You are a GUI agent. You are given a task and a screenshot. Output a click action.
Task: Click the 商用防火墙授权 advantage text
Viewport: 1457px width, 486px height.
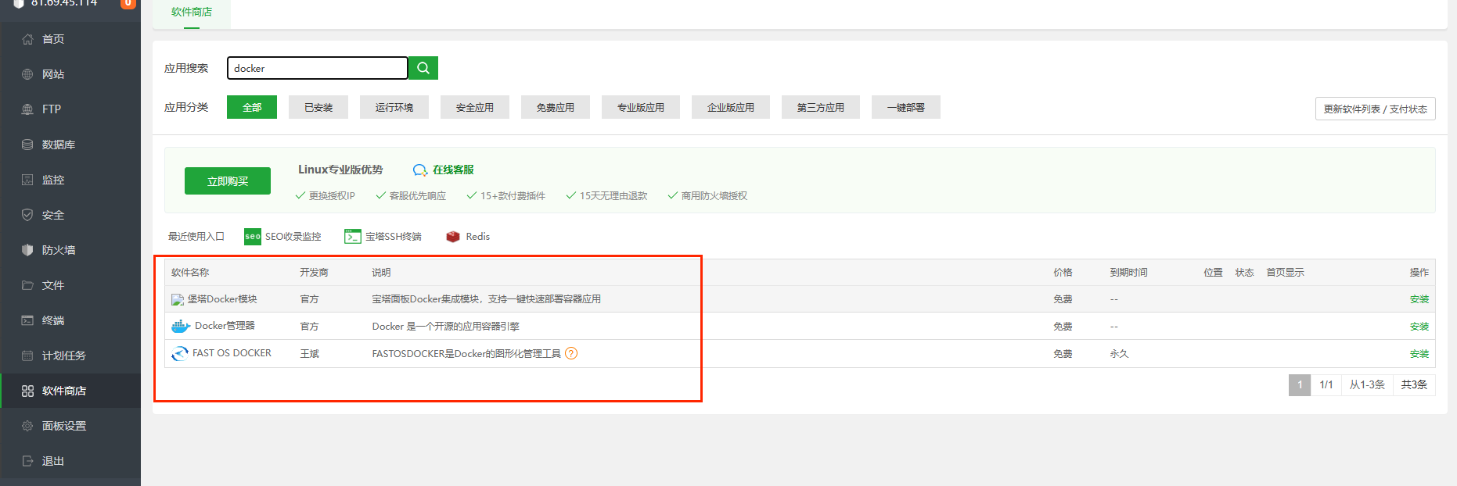pyautogui.click(x=714, y=196)
